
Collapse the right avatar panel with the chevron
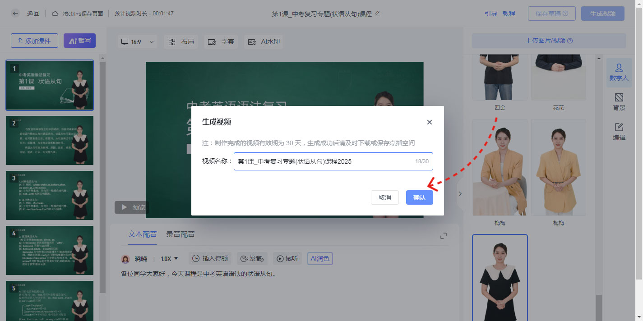(460, 193)
